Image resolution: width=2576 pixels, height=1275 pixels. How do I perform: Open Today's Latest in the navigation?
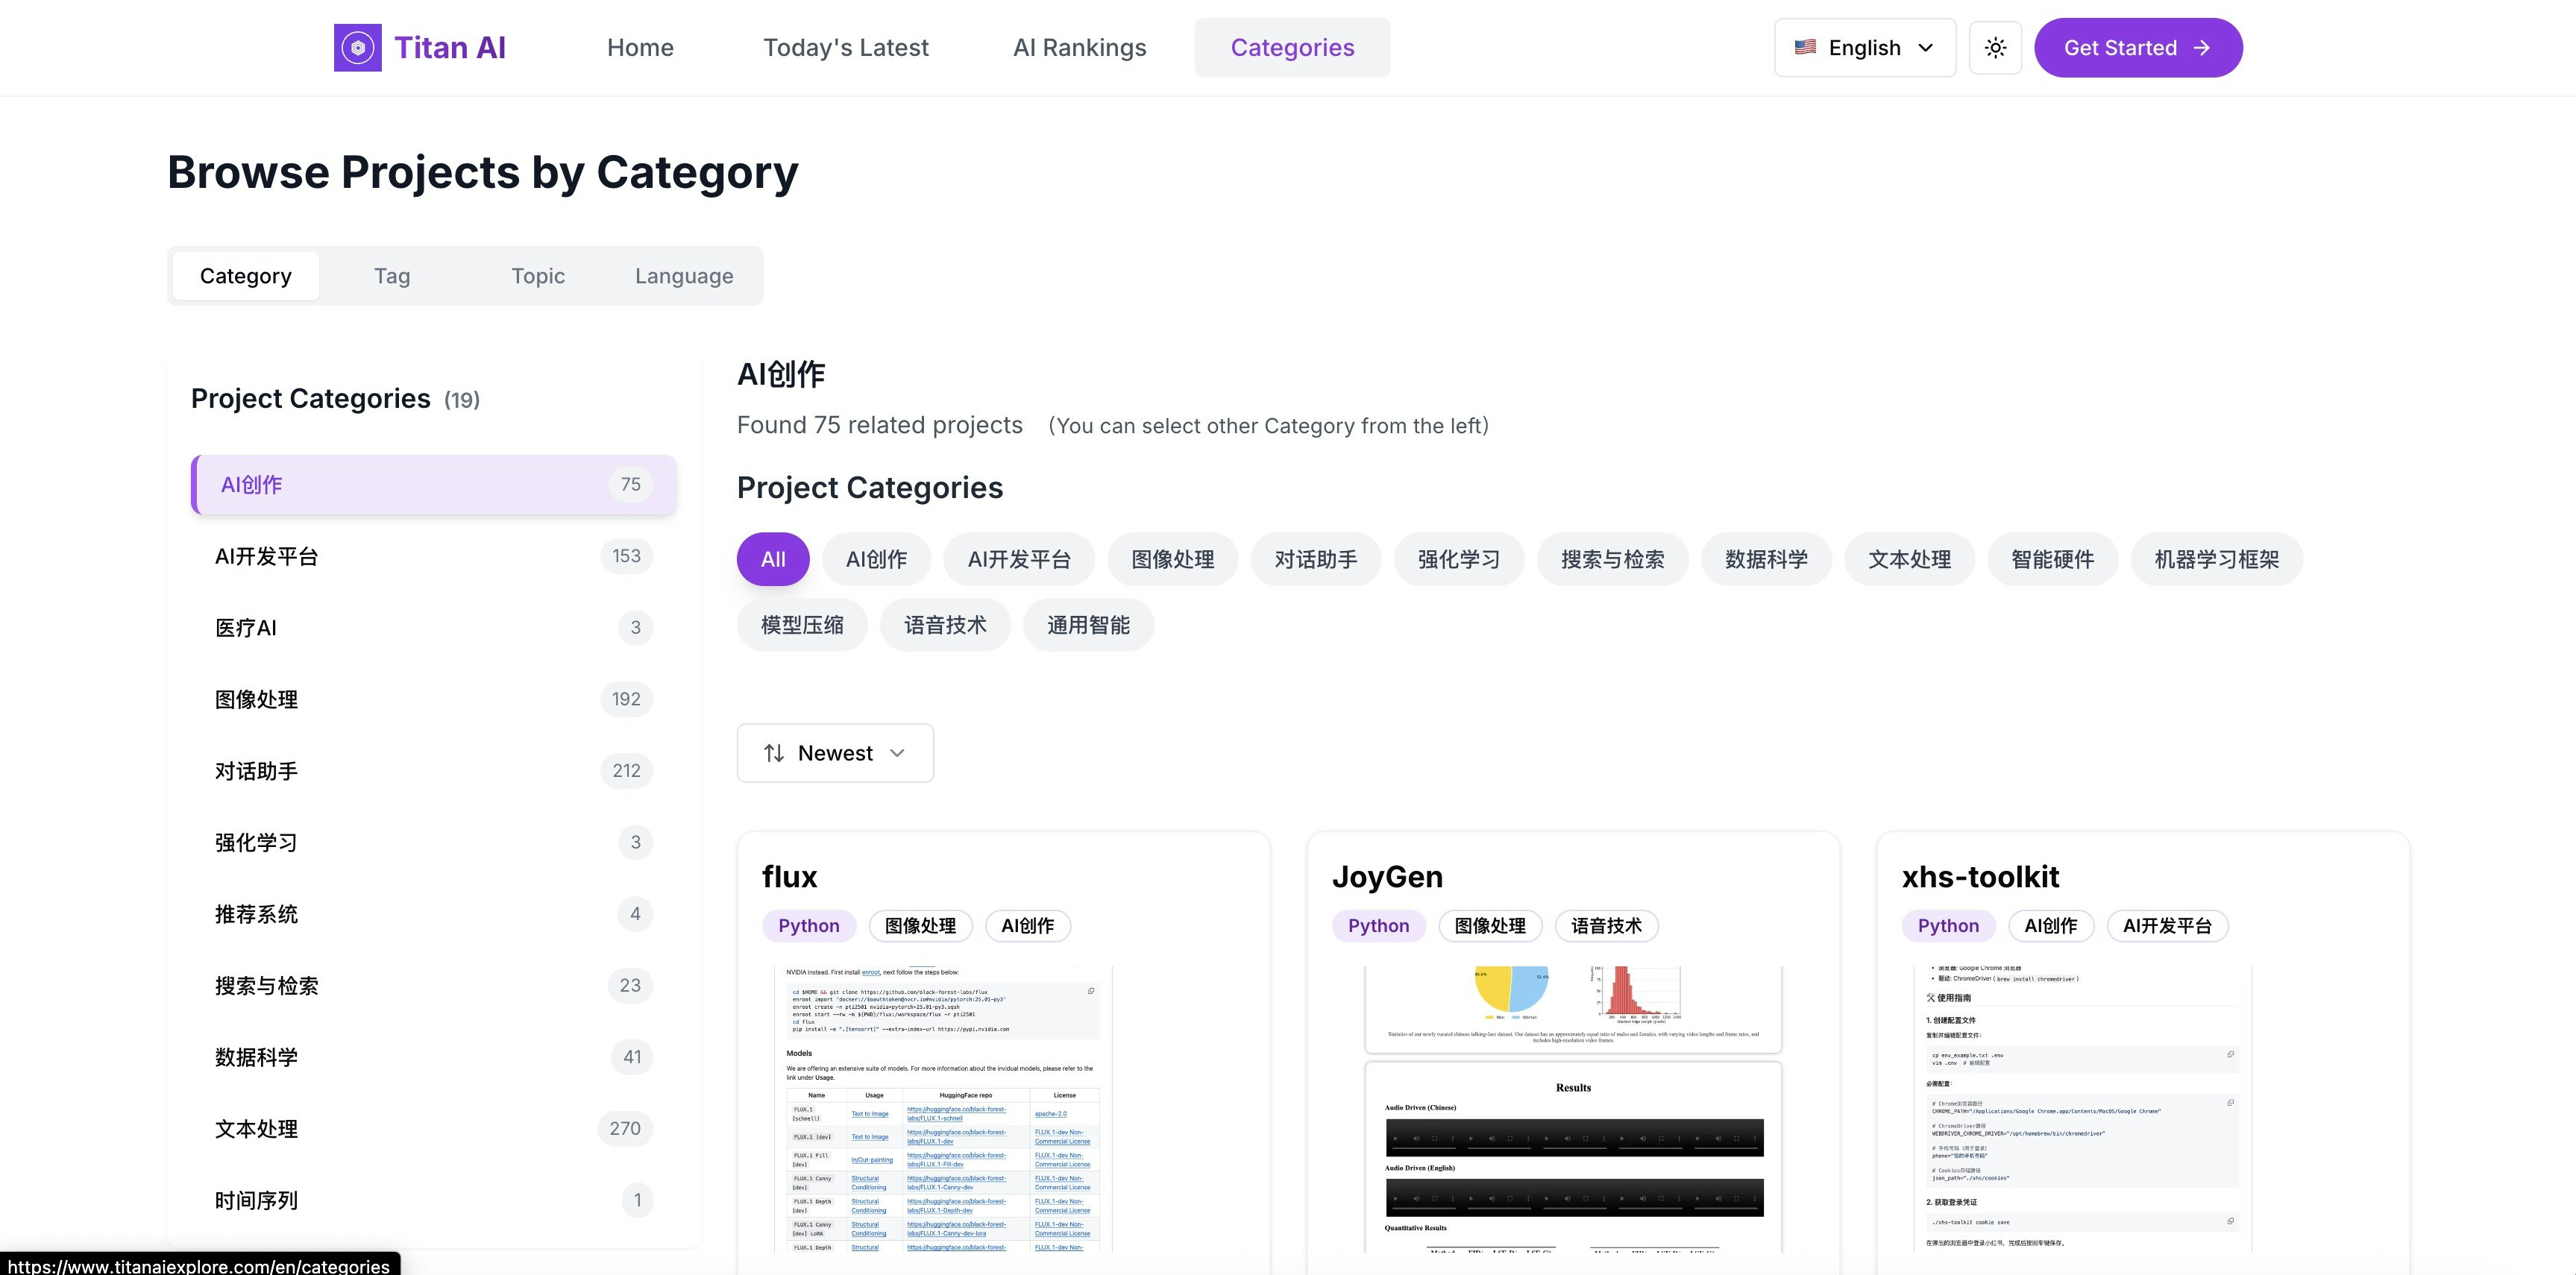(845, 47)
